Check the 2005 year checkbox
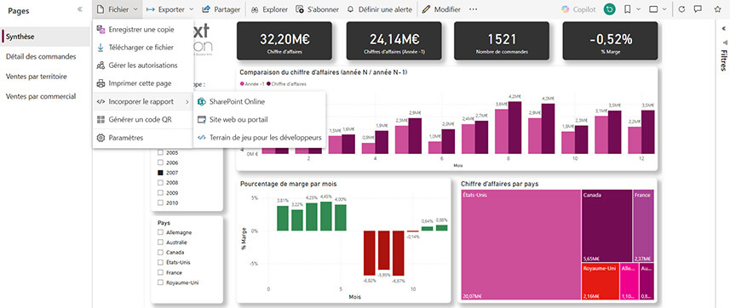This screenshot has height=308, width=730. tap(161, 152)
